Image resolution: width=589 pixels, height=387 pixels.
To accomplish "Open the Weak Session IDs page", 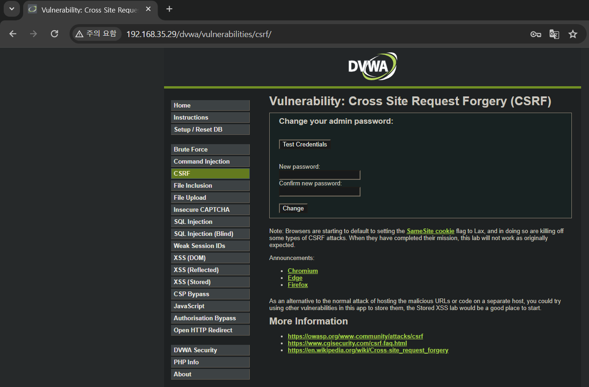I will [210, 246].
